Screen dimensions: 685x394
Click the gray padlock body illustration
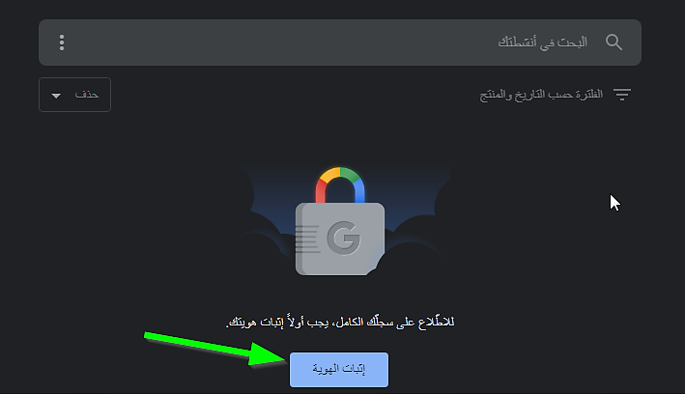coord(340,239)
